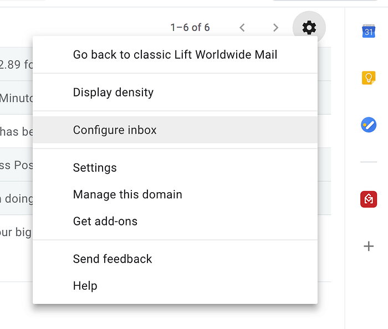This screenshot has width=388, height=329.
Task: Click the plus icon to get add-ons
Action: coord(369,246)
